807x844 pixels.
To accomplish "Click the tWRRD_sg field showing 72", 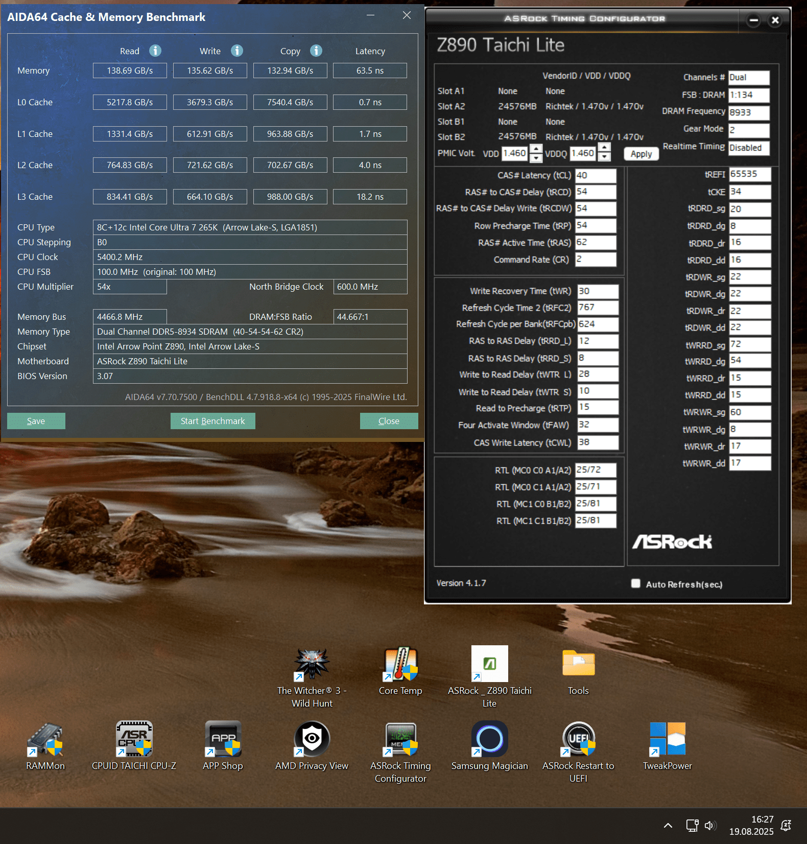I will (x=750, y=344).
